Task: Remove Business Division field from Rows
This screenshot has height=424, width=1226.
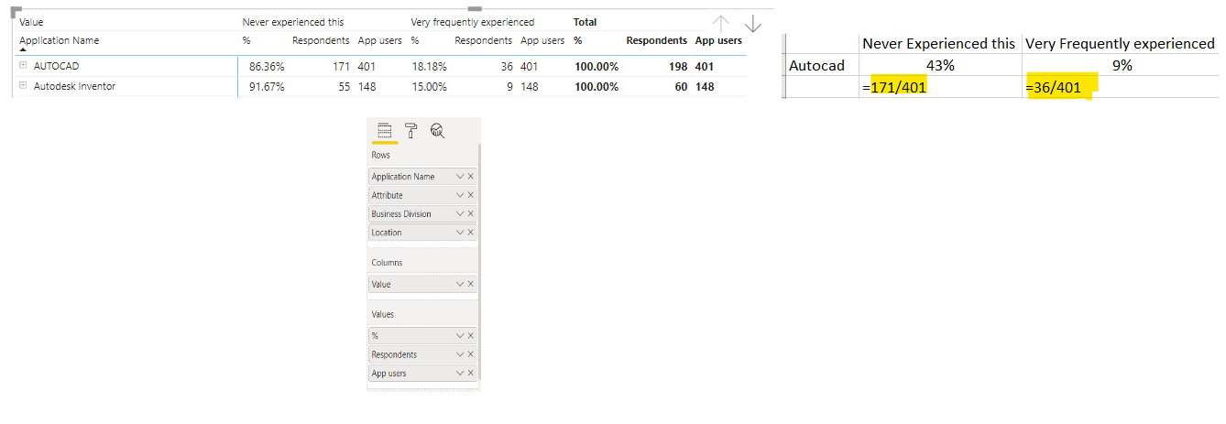Action: 471,213
